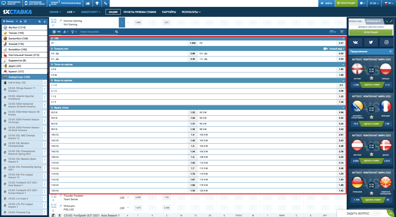Screen dimensions: 396x217
Task: Collapse the Фраги, тотал section
Action: coord(343,108)
